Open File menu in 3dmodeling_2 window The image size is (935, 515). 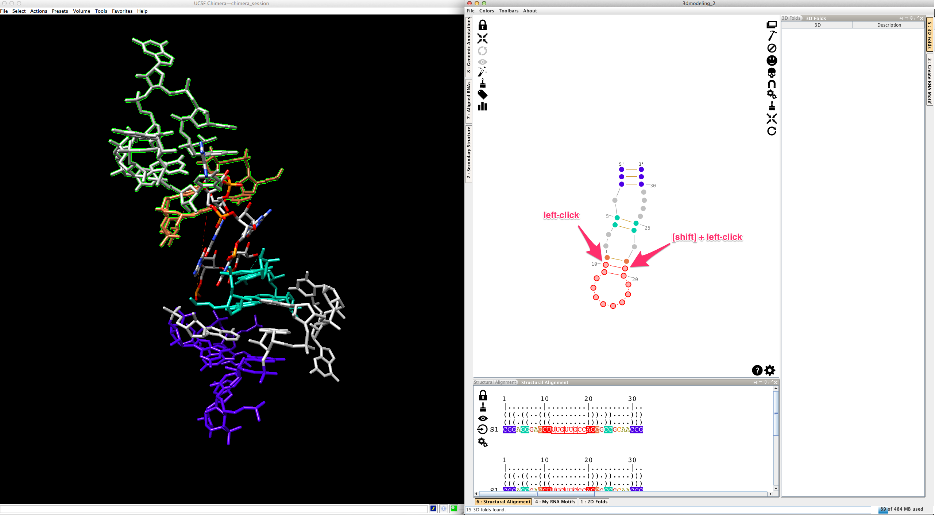[x=471, y=11]
